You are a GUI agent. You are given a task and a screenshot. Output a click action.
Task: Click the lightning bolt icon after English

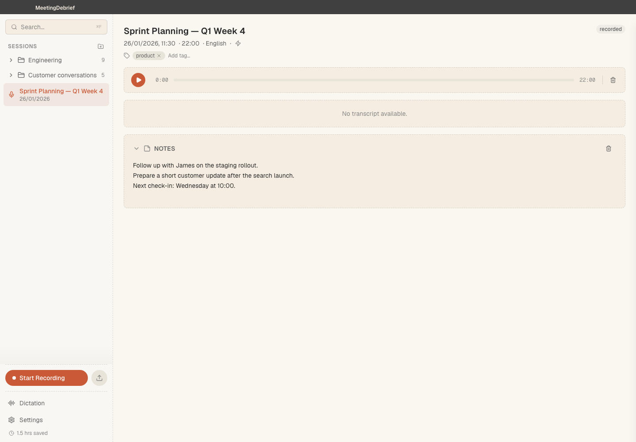238,43
